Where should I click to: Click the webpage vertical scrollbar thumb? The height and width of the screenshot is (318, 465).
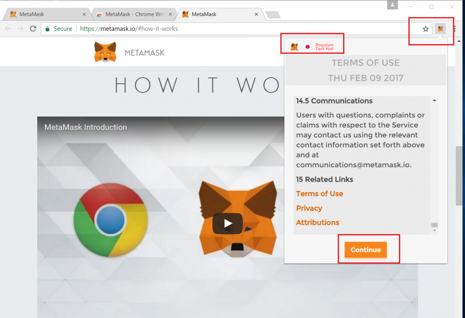(x=459, y=176)
